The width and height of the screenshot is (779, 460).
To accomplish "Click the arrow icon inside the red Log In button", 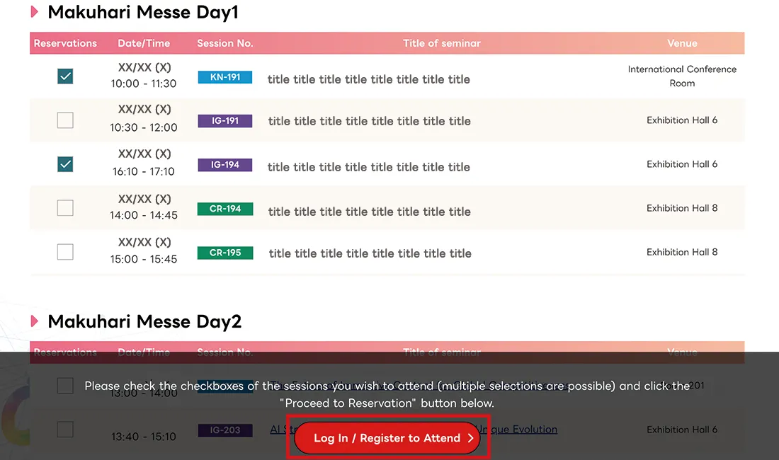I will click(470, 437).
